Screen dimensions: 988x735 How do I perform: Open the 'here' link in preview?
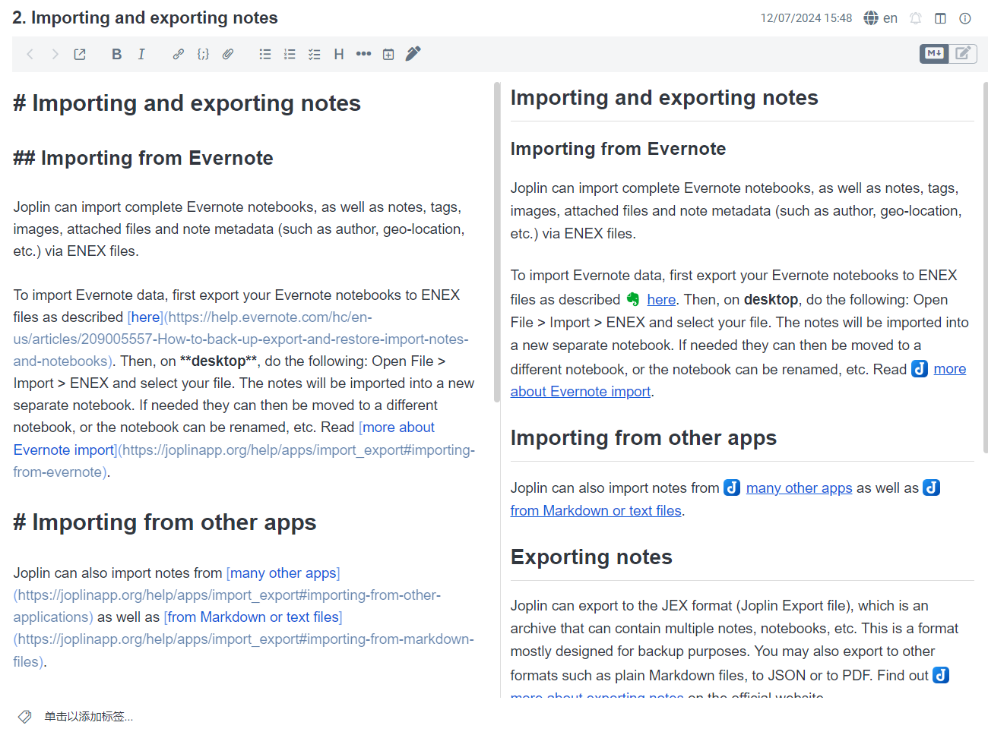click(661, 299)
